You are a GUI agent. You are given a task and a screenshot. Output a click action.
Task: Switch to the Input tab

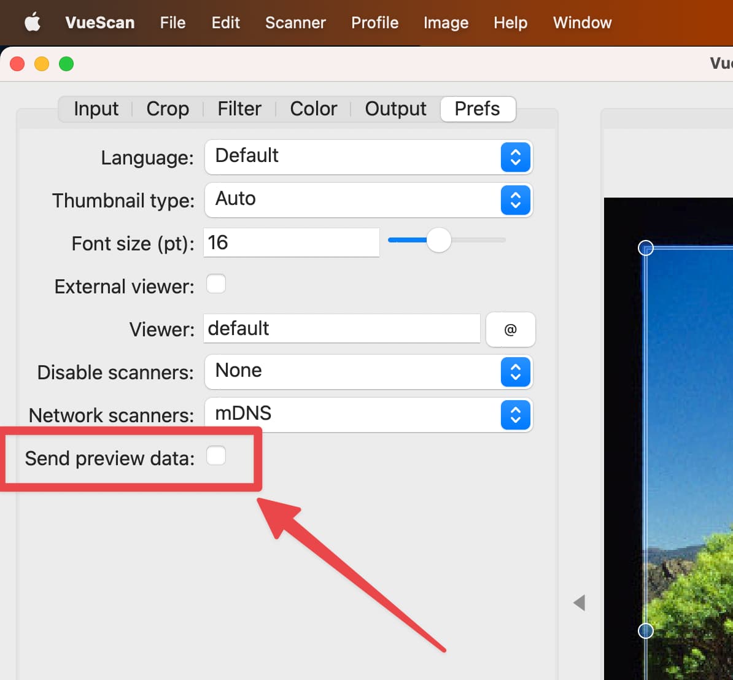click(96, 109)
